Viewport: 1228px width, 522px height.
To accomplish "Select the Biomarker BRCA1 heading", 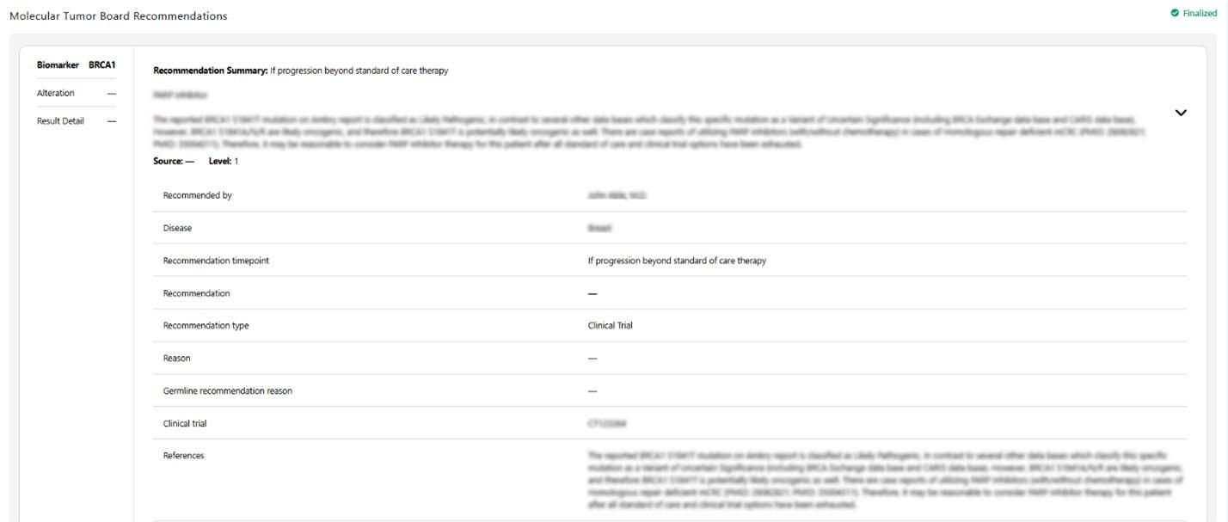I will pyautogui.click(x=76, y=65).
